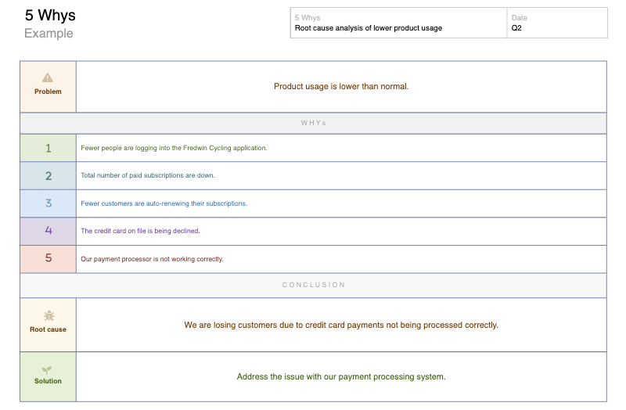Click "Fewer customers are auto-renewing their subscriptions."
The height and width of the screenshot is (410, 626).
(164, 203)
